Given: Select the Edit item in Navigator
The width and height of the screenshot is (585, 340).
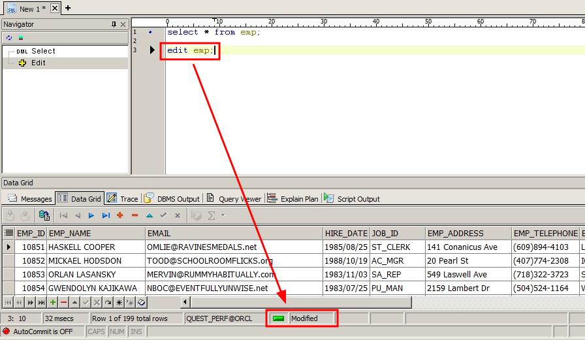Looking at the screenshot, I should tap(38, 63).
